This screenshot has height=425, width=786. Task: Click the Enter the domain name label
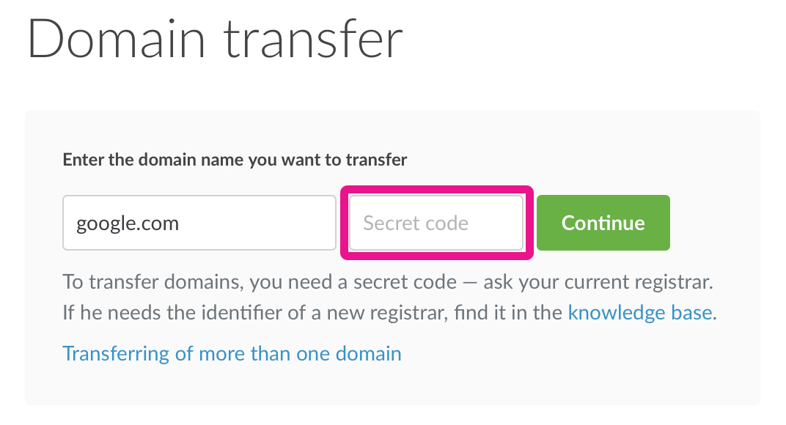coord(235,159)
